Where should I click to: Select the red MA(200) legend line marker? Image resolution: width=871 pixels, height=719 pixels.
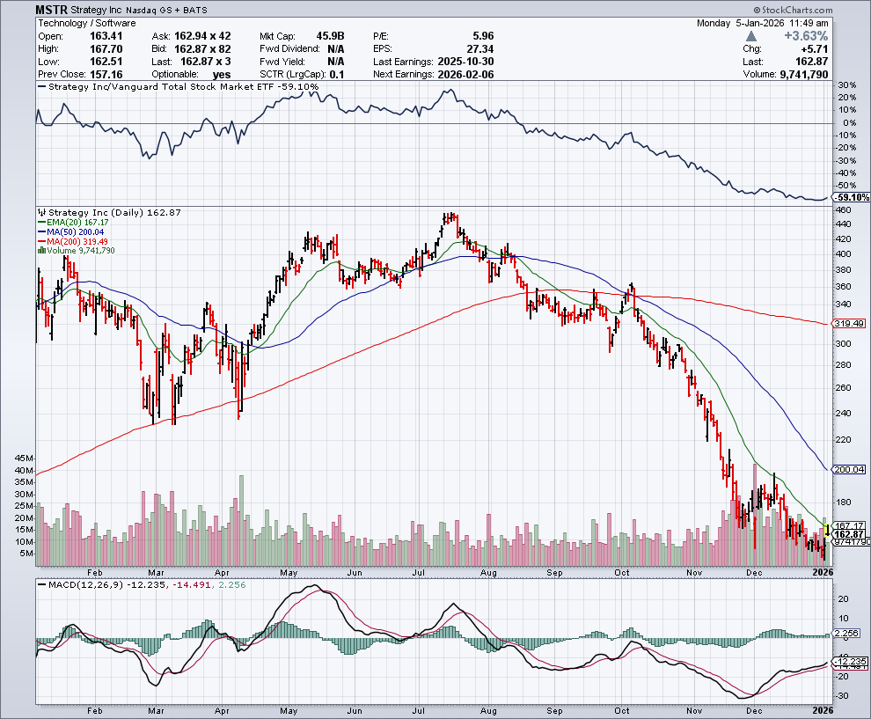[x=41, y=241]
